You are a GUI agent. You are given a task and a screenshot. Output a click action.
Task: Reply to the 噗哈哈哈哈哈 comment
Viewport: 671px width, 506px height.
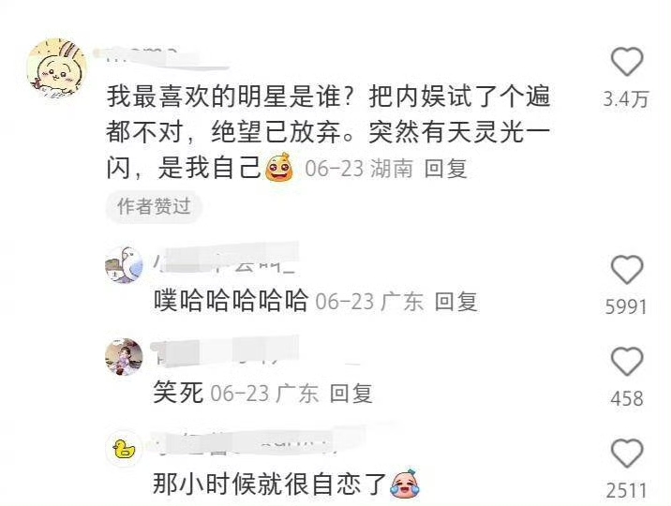(455, 302)
